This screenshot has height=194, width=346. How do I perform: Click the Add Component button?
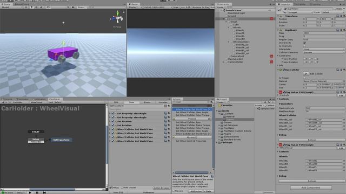311,188
